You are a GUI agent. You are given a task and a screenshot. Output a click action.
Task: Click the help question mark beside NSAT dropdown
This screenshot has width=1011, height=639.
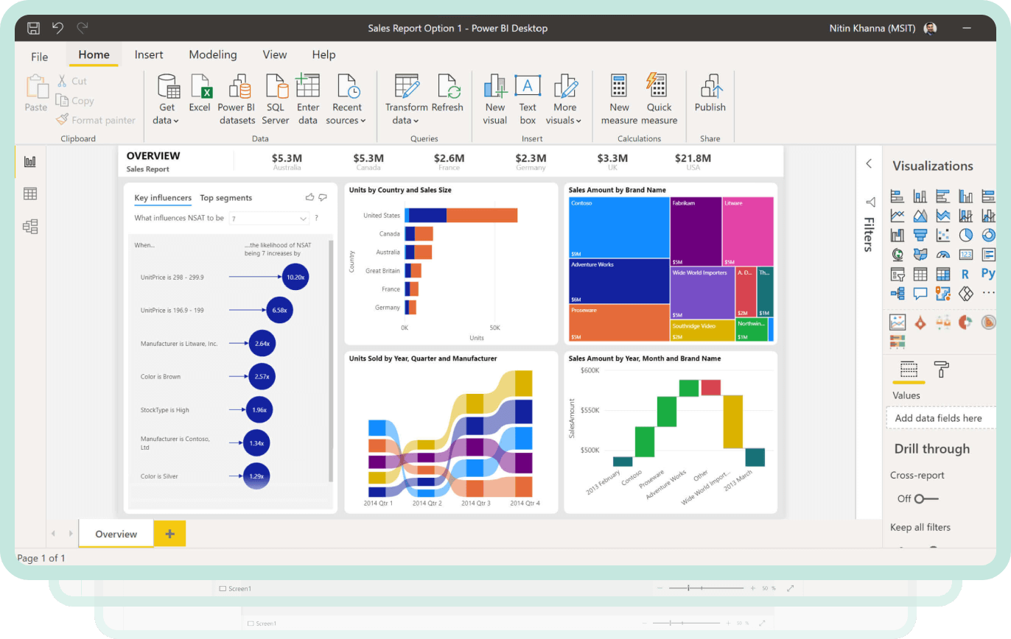[x=317, y=218]
